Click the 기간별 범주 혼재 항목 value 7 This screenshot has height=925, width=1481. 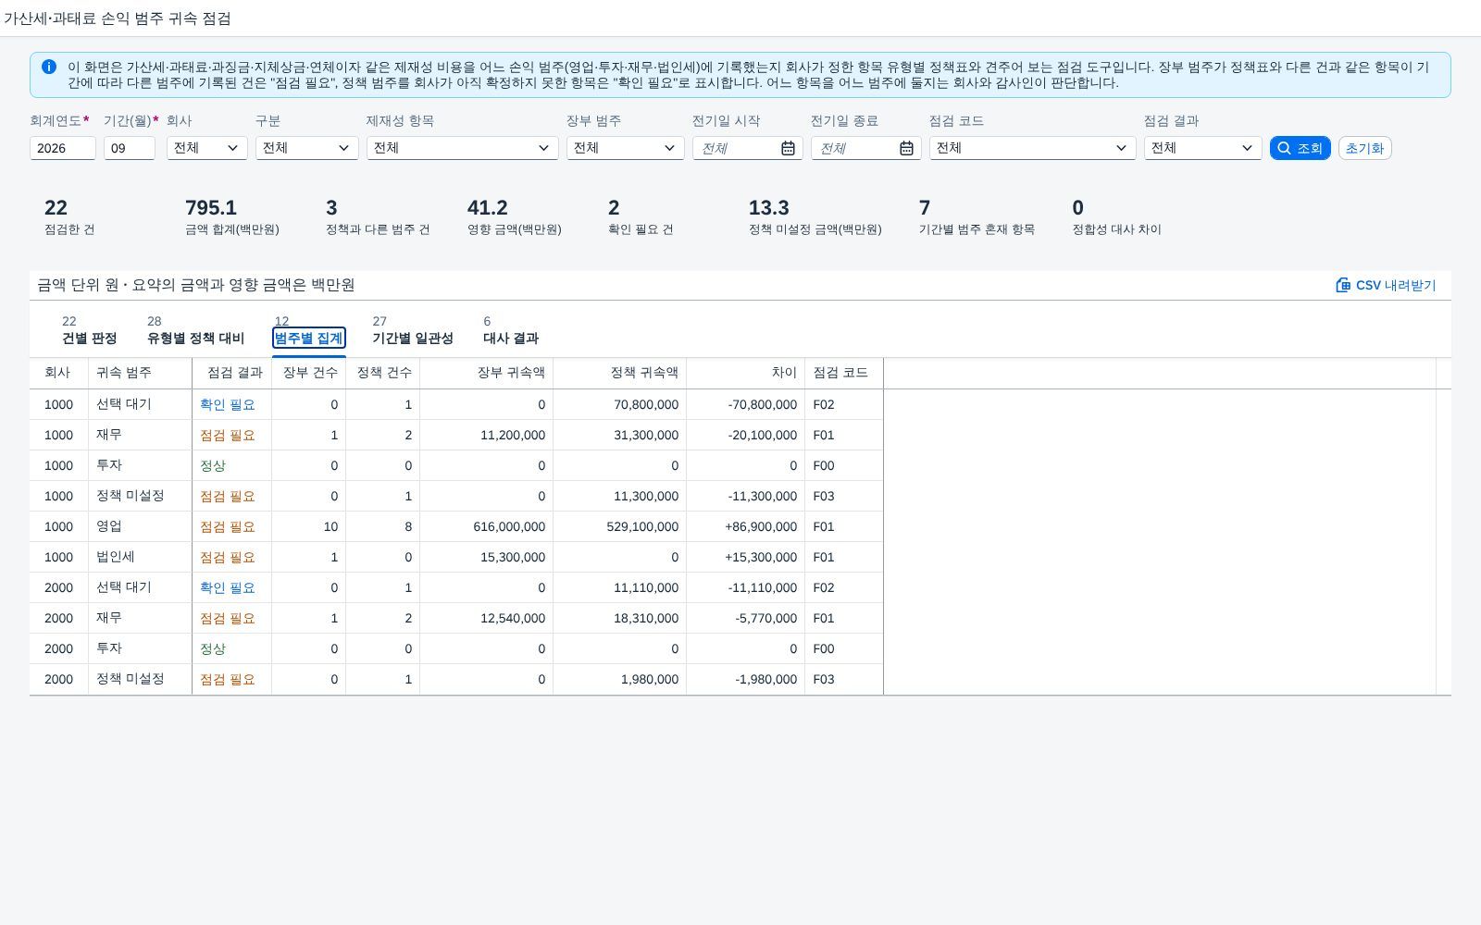(925, 208)
